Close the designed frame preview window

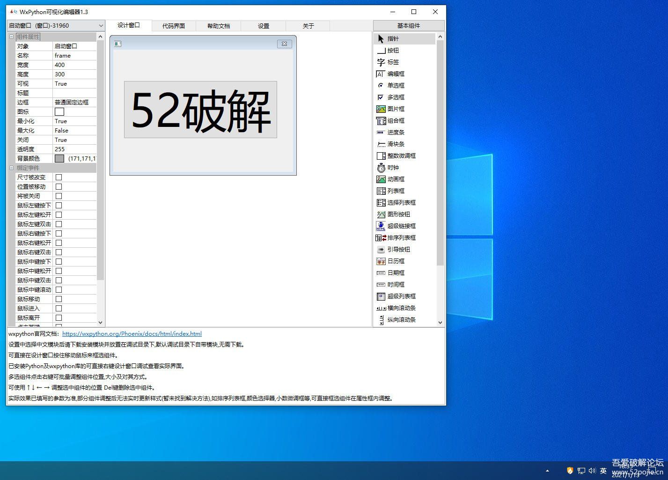tap(285, 44)
